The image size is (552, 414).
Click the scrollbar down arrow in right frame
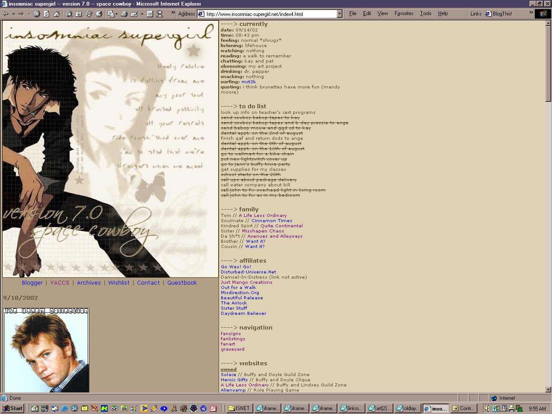[548, 389]
